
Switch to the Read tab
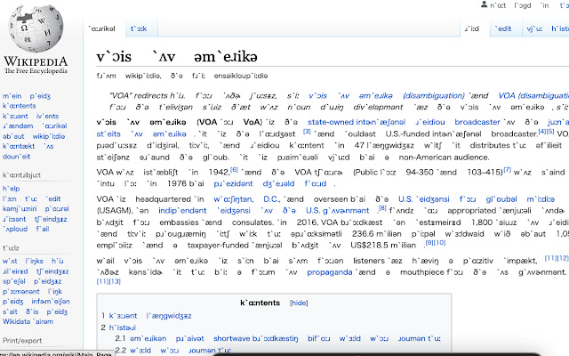pyautogui.click(x=471, y=28)
